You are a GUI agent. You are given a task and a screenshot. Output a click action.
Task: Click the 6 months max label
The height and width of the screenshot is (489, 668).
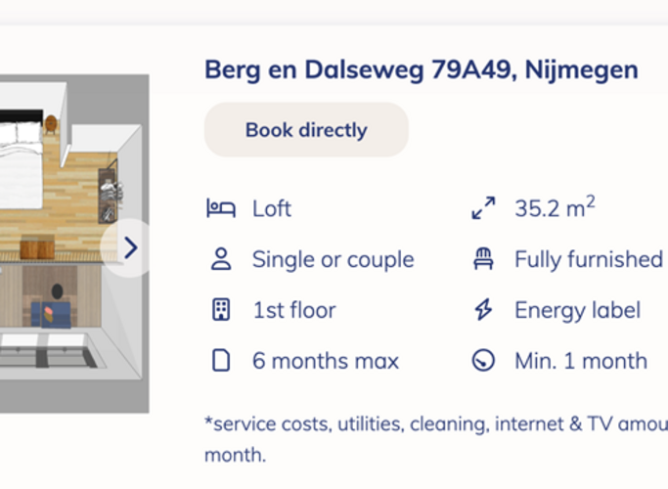click(x=326, y=361)
